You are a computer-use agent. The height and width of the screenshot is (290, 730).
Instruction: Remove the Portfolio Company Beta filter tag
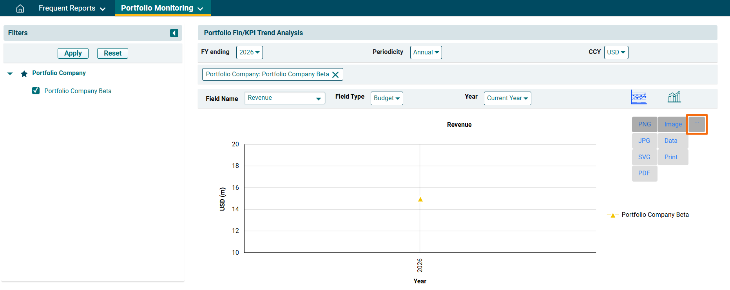pos(335,75)
